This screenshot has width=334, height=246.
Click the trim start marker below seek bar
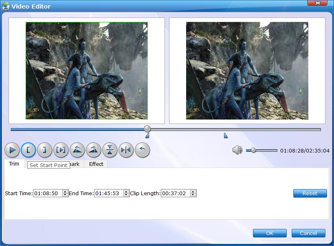[x=147, y=136]
